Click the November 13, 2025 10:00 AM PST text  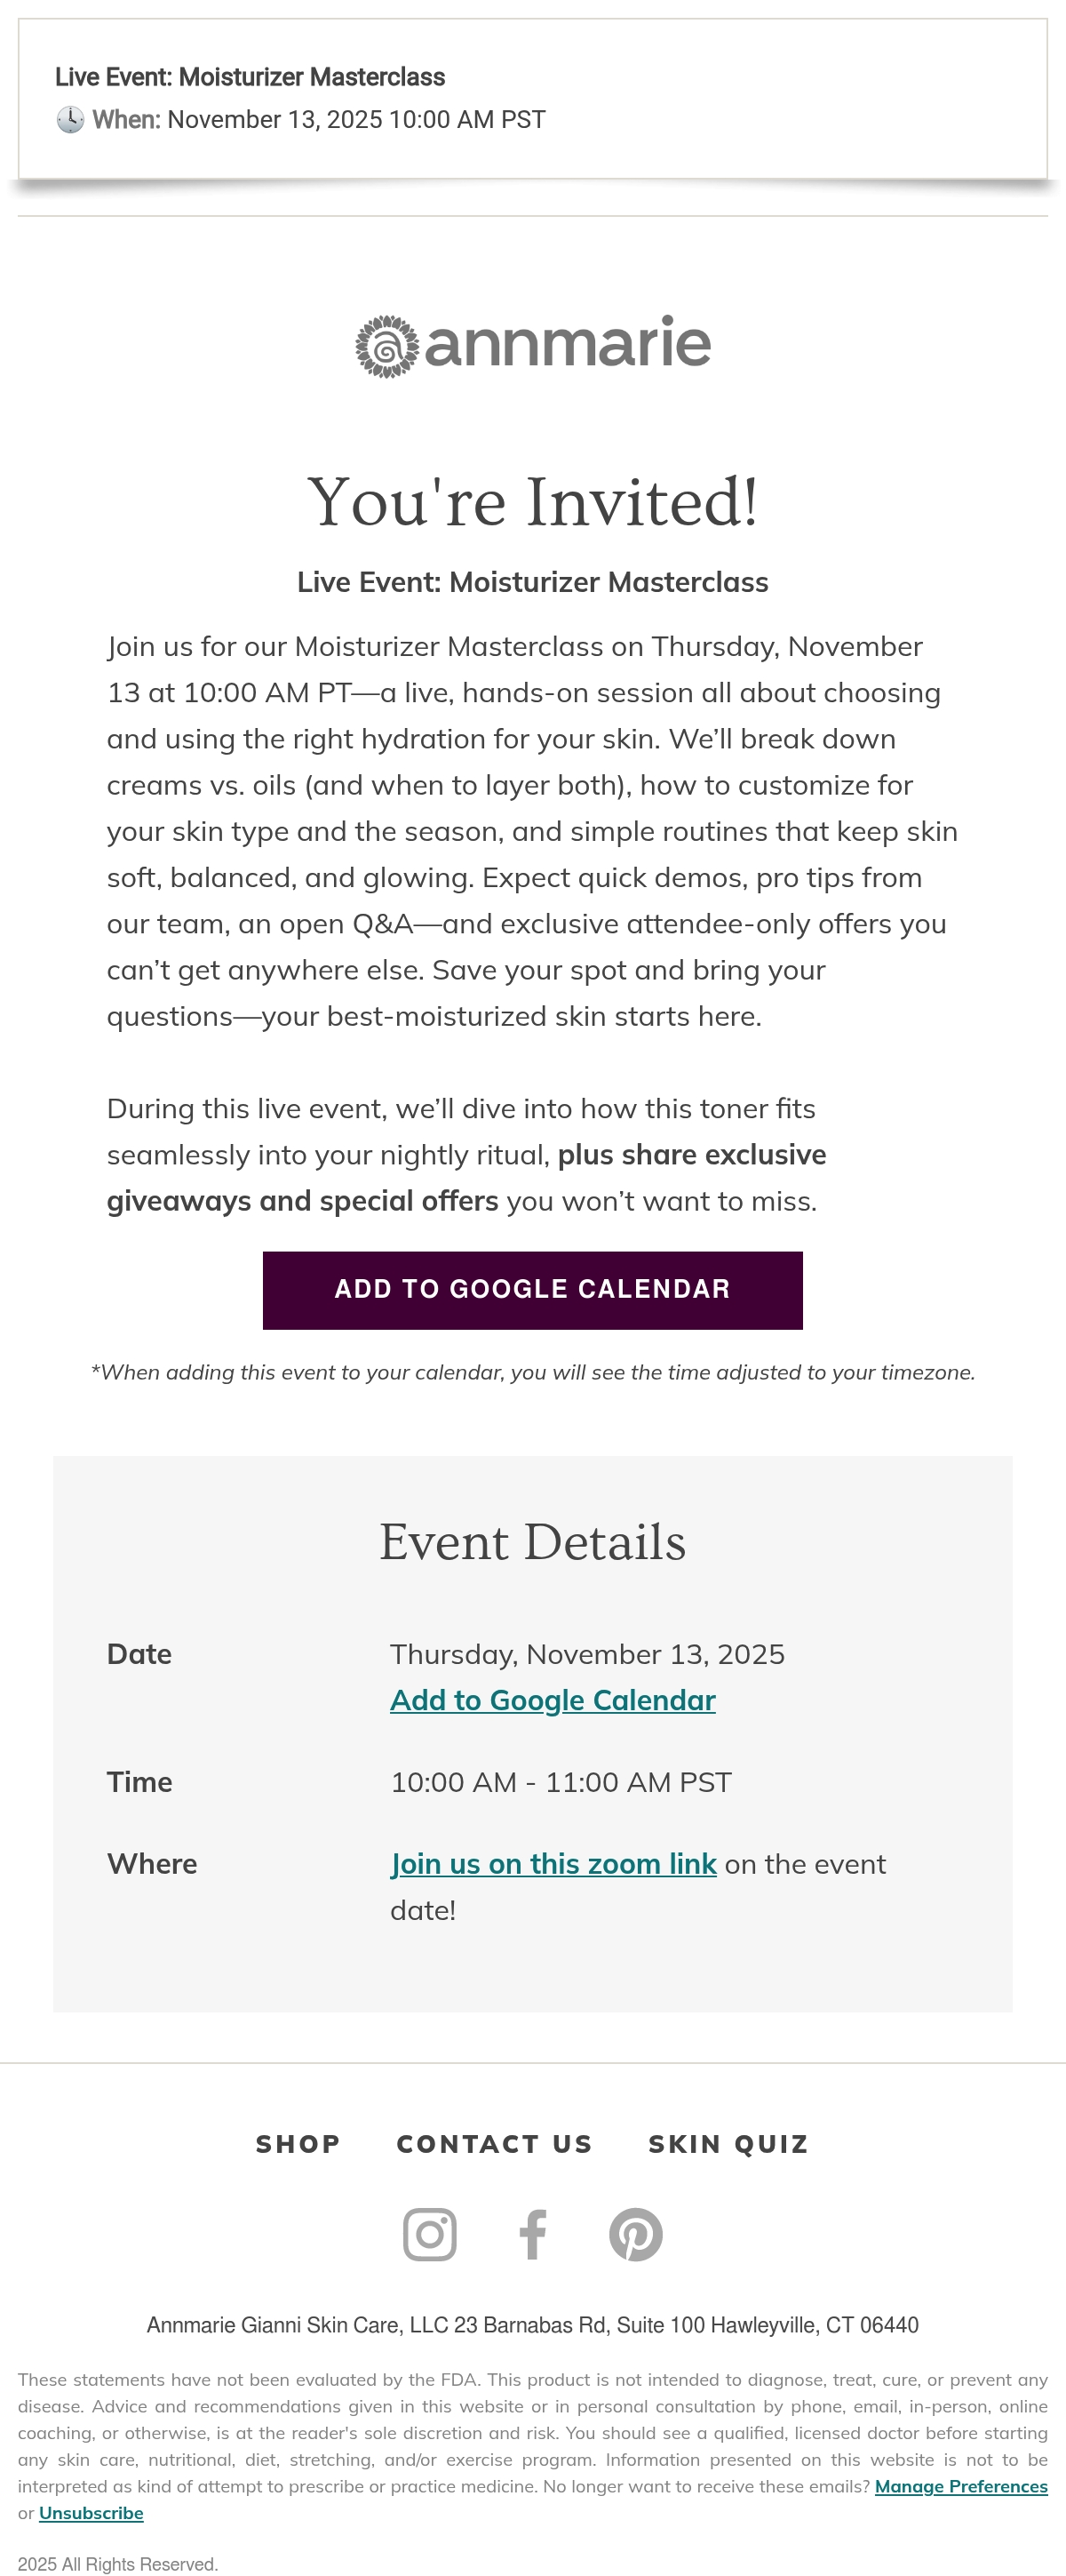click(x=356, y=120)
